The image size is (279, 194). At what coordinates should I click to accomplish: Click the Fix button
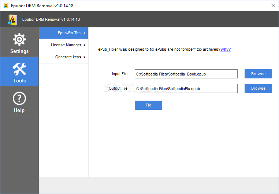pos(148,105)
